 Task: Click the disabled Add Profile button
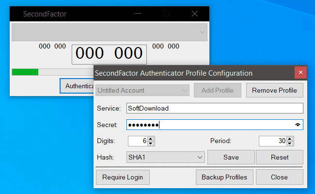tap(218, 90)
